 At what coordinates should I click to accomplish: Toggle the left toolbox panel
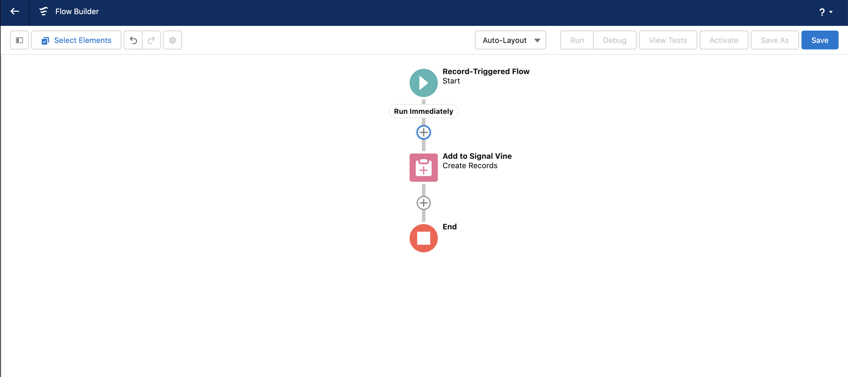point(19,40)
